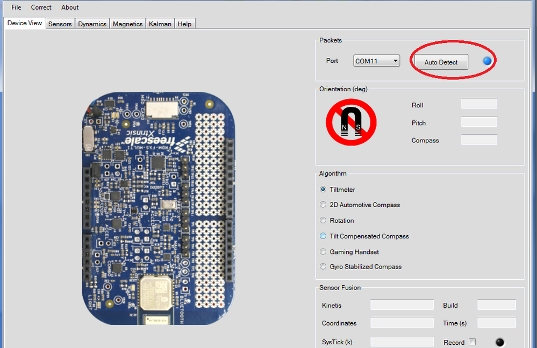The width and height of the screenshot is (537, 348).
Task: Click the Kinetis field
Action: 402,305
